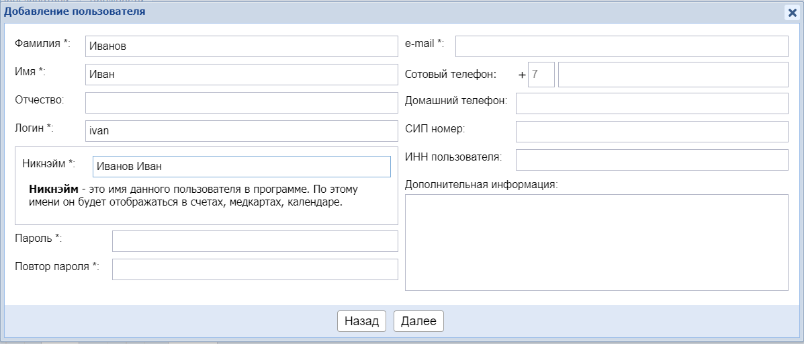Image resolution: width=804 pixels, height=344 pixels.
Task: Click the Имя field containing Иван
Action: 241,75
